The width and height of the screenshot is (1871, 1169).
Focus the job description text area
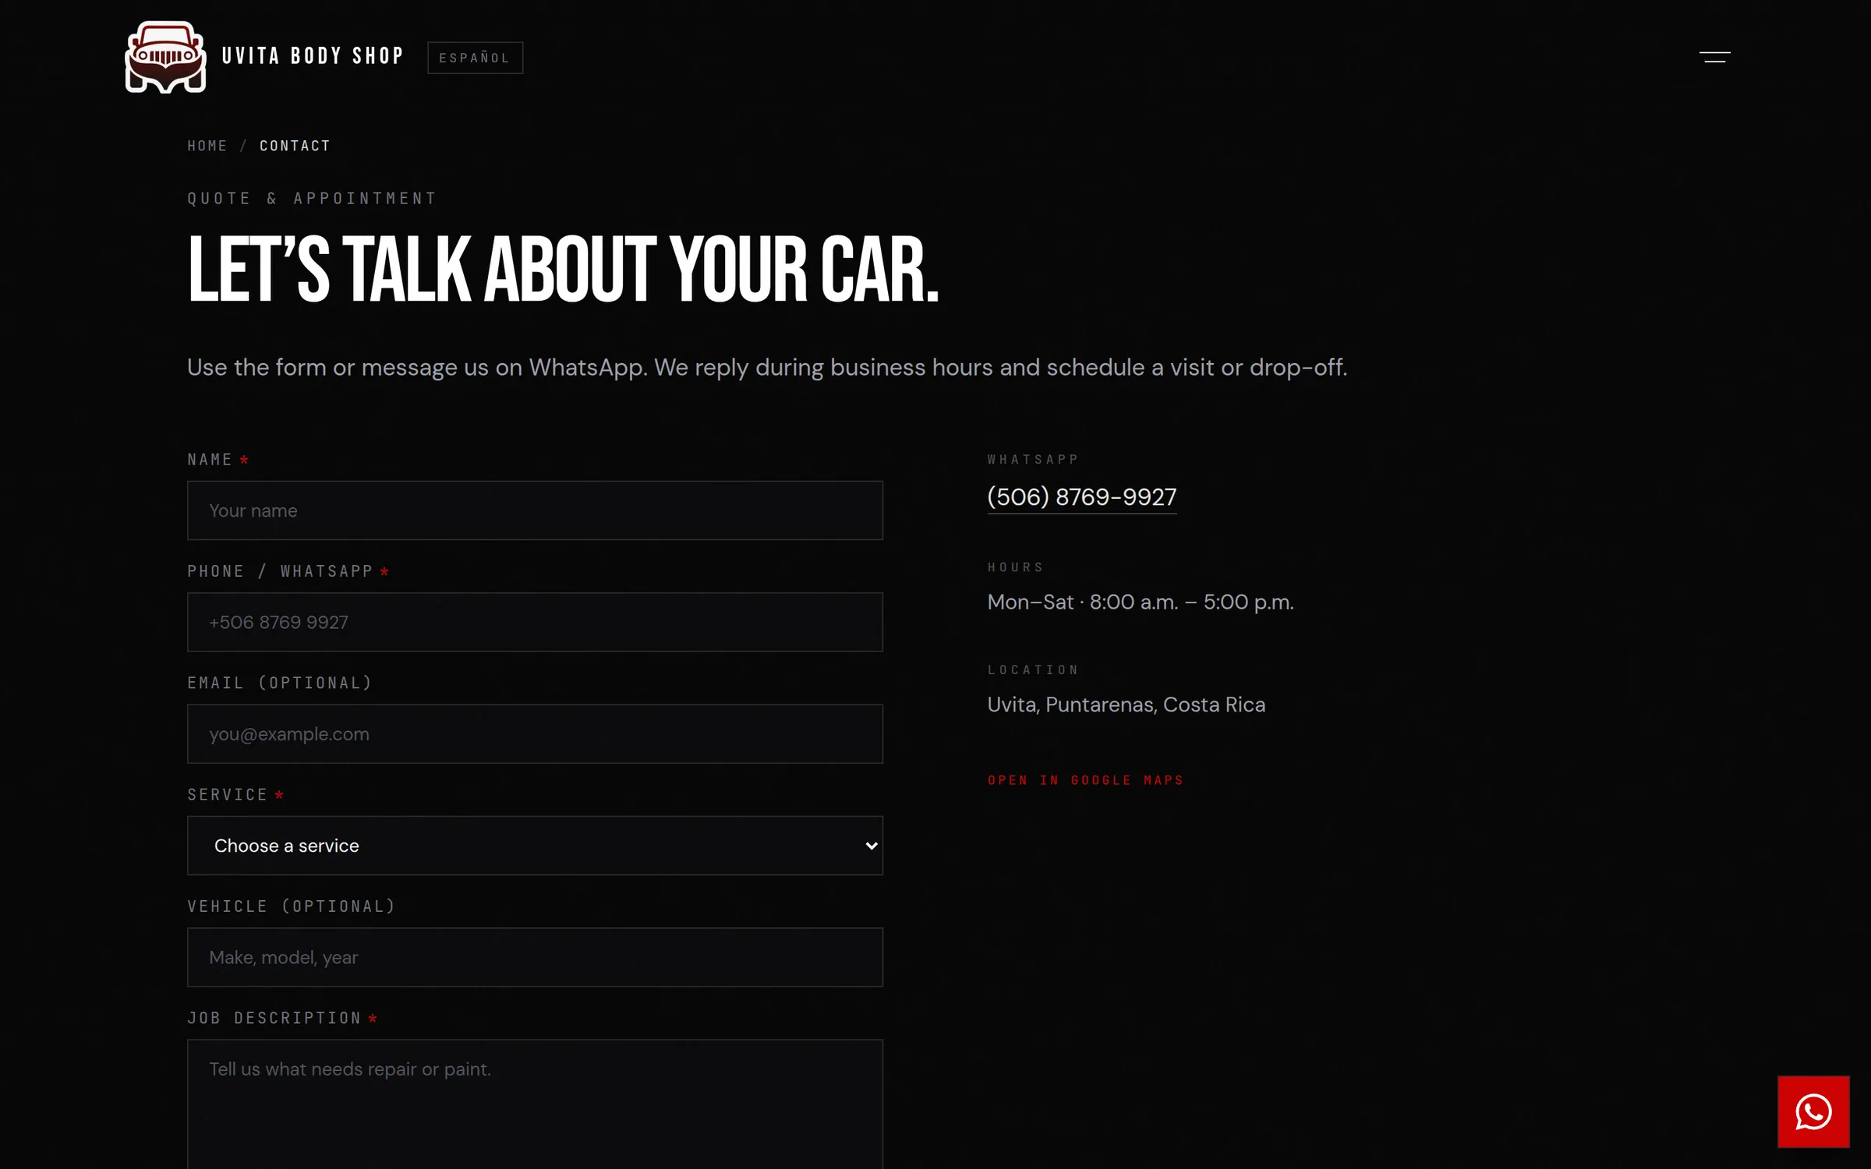(x=535, y=1104)
